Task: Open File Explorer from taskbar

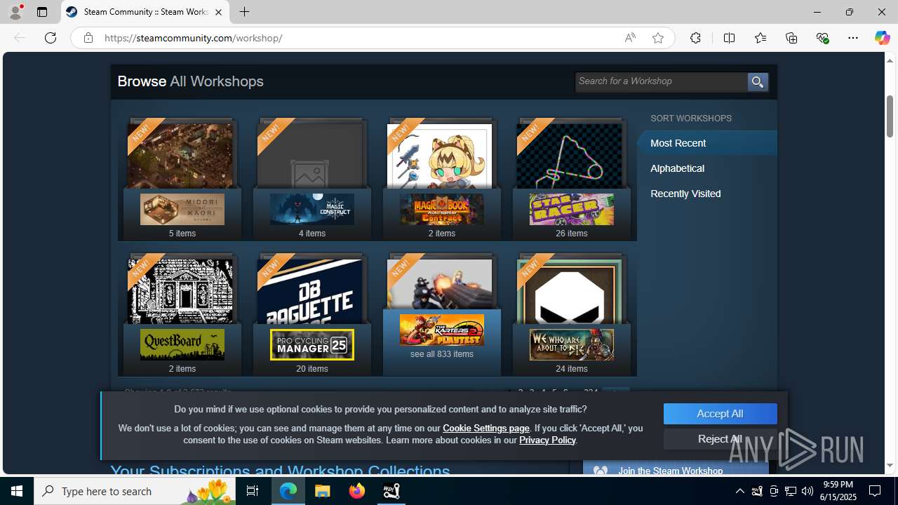Action: click(x=323, y=491)
